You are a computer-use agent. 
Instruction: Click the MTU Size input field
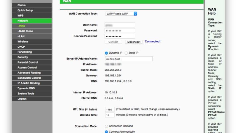(110, 110)
